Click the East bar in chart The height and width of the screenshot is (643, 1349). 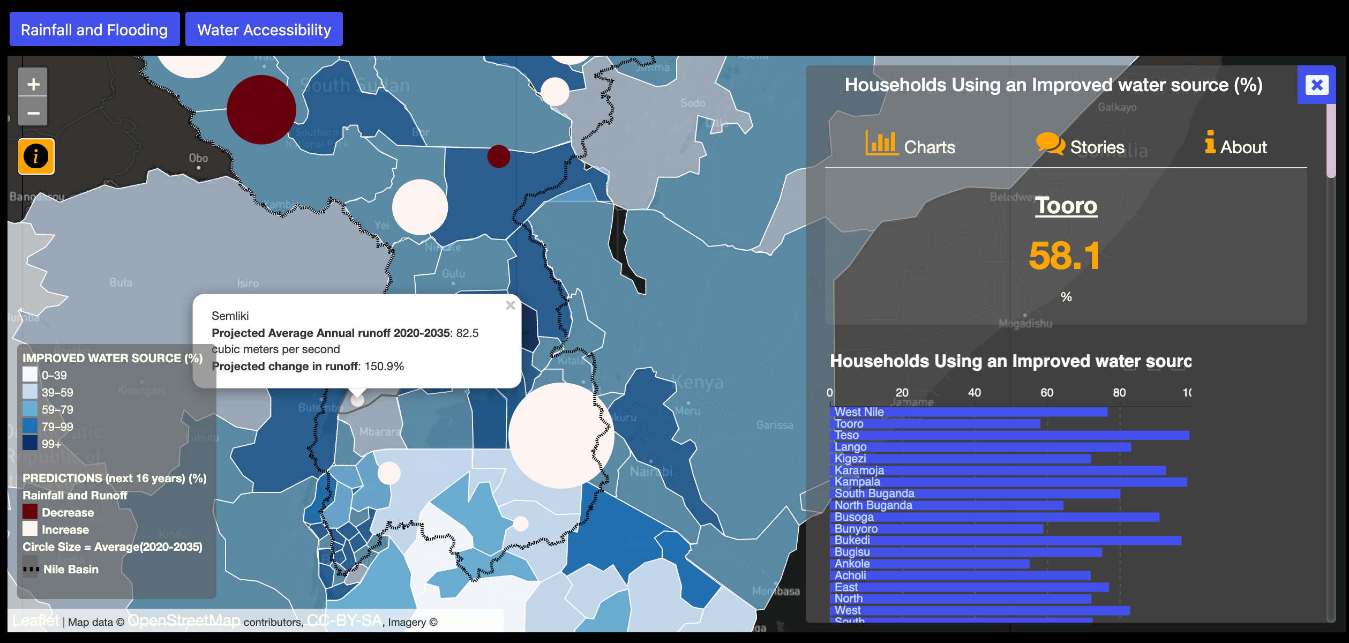coord(969,587)
